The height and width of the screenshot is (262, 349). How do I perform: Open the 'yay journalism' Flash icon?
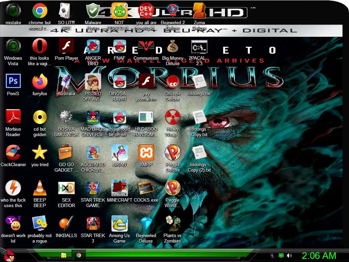point(146,82)
